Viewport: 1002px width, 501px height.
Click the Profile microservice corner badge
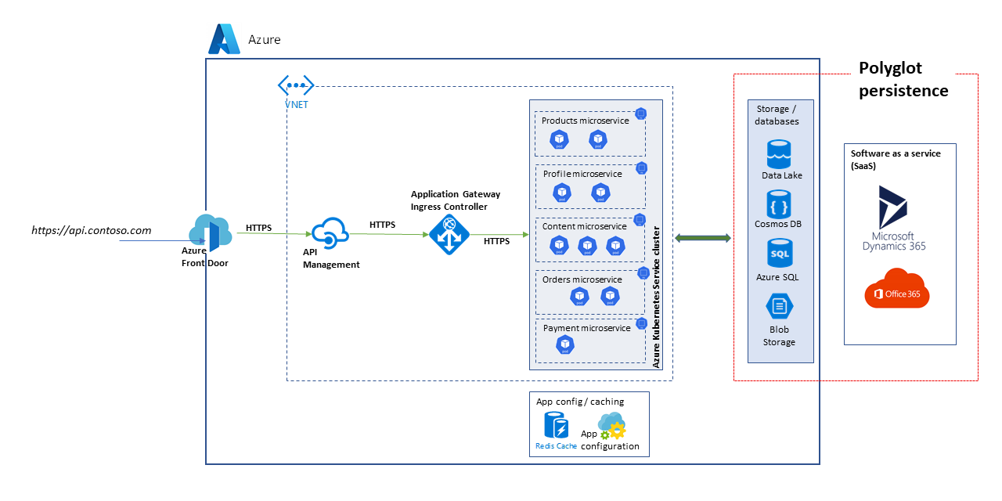coord(642,166)
